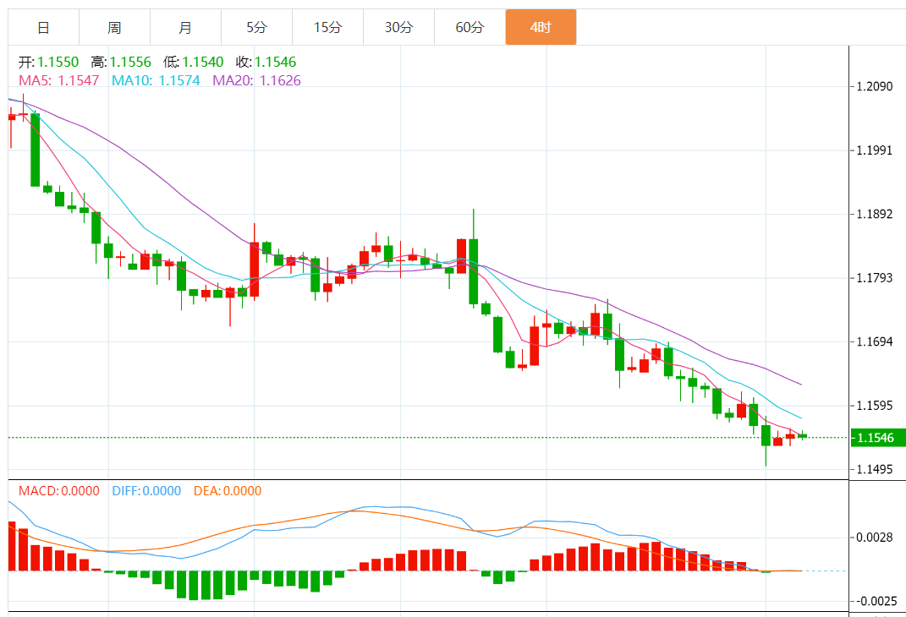Click the MA10: 1.1574 indicator label
The image size is (906, 617).
[x=156, y=80]
